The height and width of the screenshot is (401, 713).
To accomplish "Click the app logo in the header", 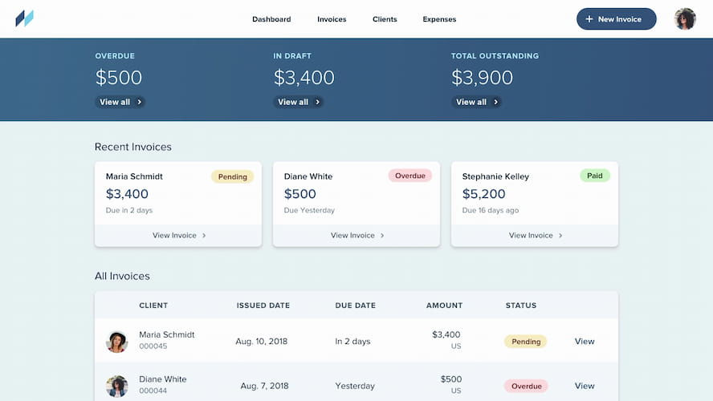I will click(25, 18).
